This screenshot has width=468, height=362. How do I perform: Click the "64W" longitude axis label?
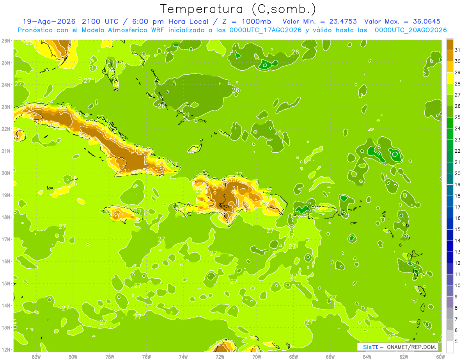point(367,357)
